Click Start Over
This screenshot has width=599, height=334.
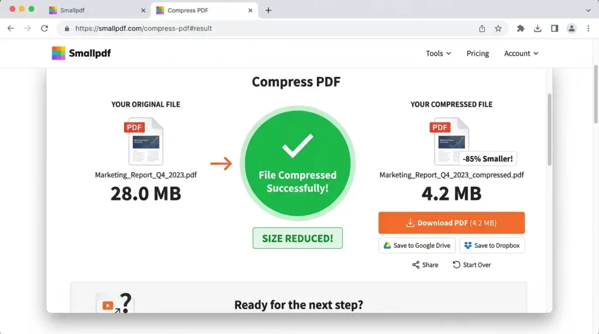coord(472,265)
